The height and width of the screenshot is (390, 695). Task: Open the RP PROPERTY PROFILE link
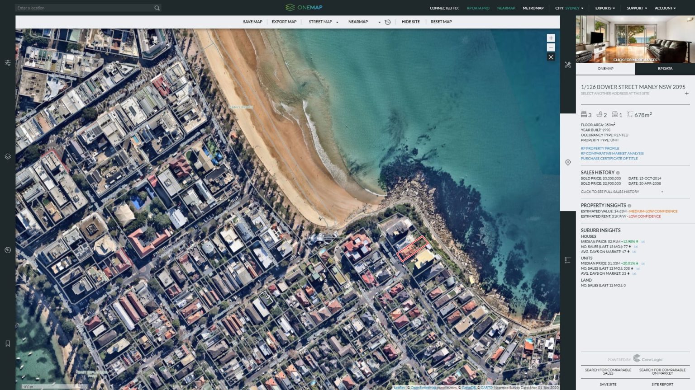tap(600, 148)
